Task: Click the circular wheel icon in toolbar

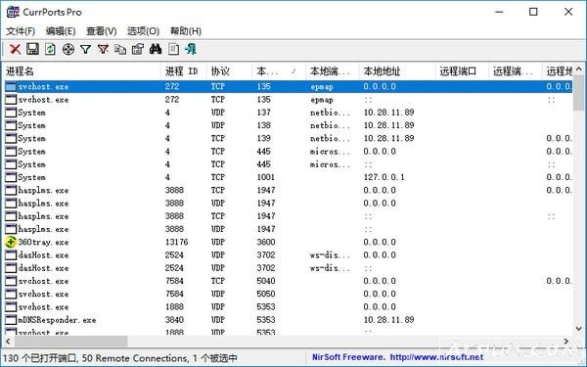Action: (68, 49)
